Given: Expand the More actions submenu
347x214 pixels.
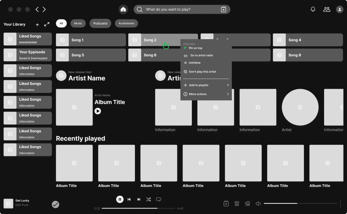Looking at the screenshot, I should 206,94.
